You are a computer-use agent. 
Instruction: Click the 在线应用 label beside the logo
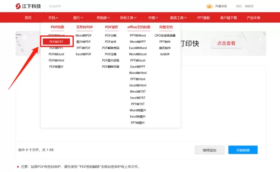55,6
